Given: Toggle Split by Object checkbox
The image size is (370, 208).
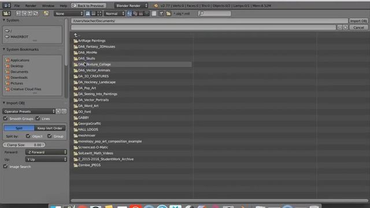Looking at the screenshot, I should tap(28, 136).
